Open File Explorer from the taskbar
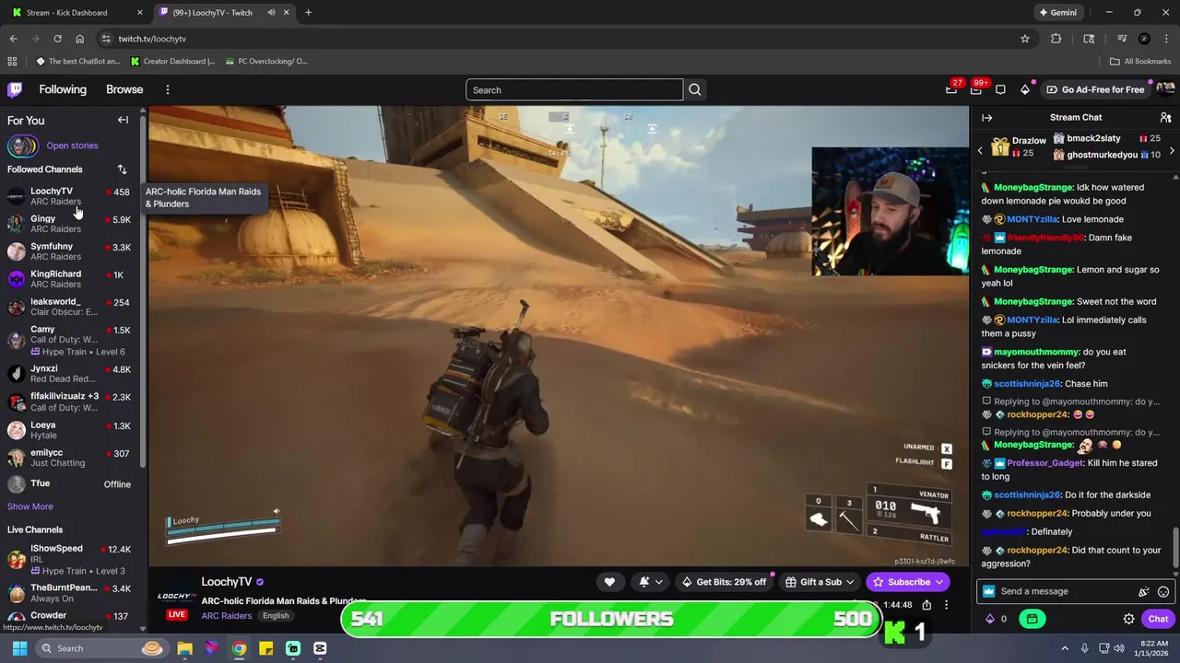The image size is (1180, 663). tap(184, 648)
